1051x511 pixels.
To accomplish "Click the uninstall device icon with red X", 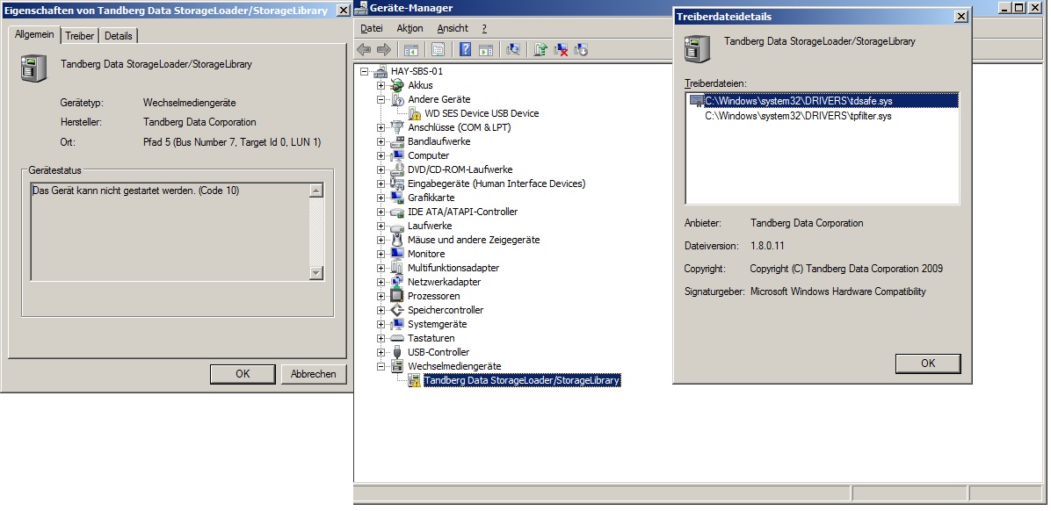I will [x=561, y=49].
